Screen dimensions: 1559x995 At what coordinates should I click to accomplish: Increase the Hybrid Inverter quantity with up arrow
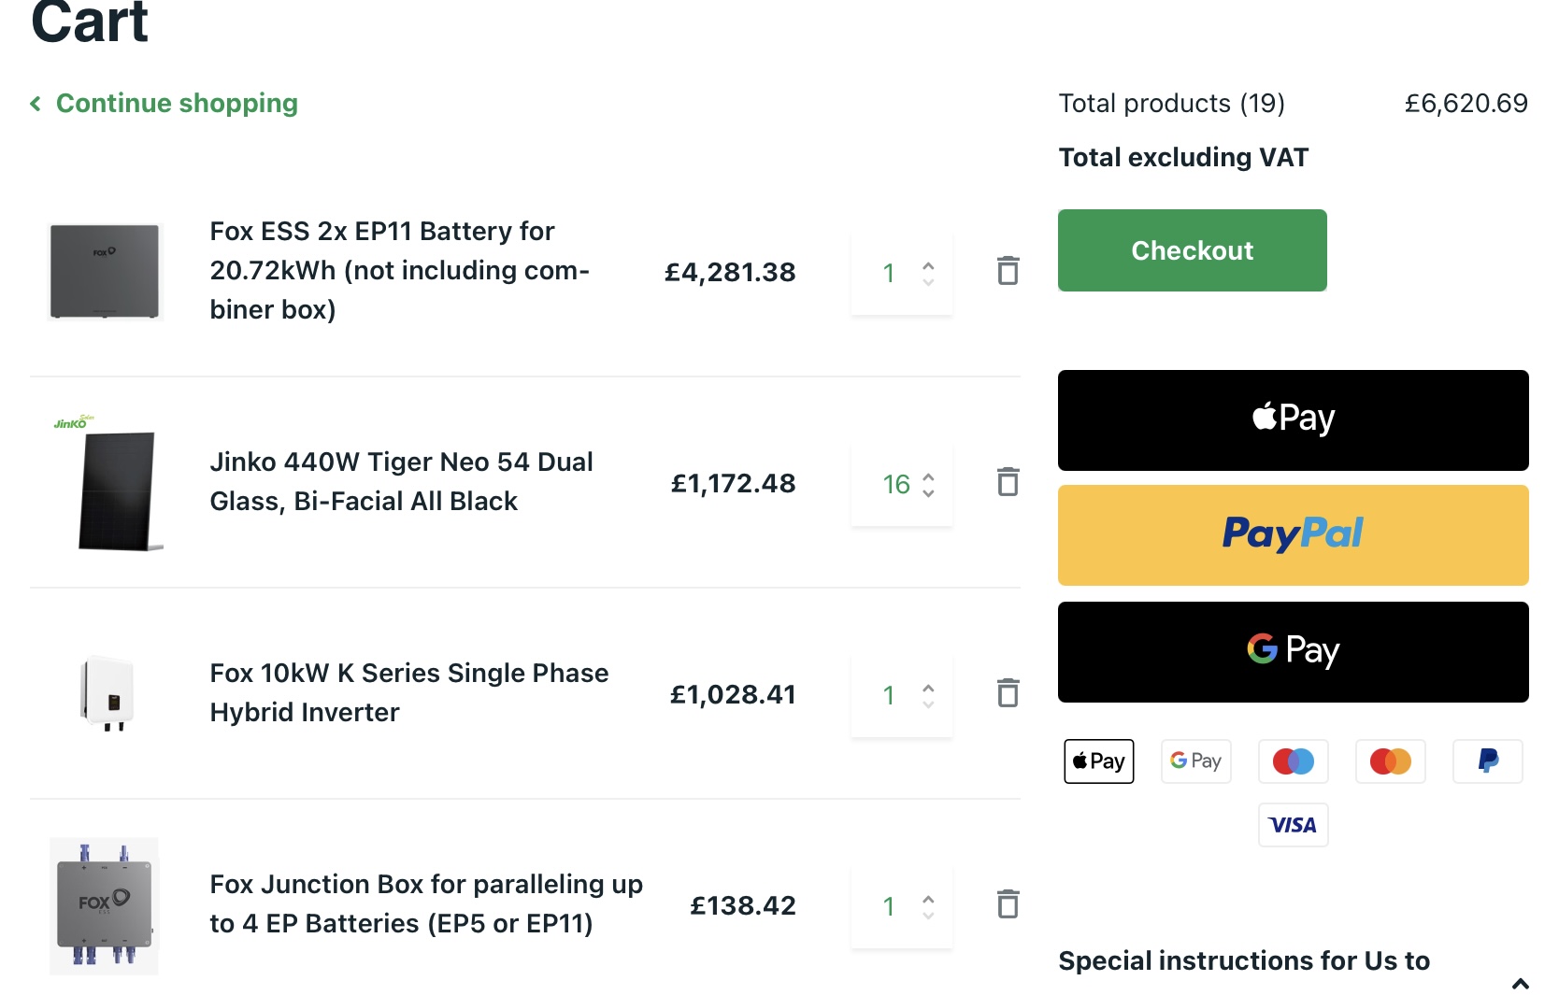pos(928,688)
